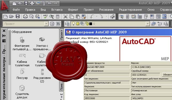Click the Find and Replace text icon
The image size is (172, 100).
click(x=52, y=17)
